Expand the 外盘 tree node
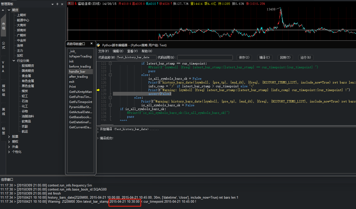 pyautogui.click(x=9, y=147)
